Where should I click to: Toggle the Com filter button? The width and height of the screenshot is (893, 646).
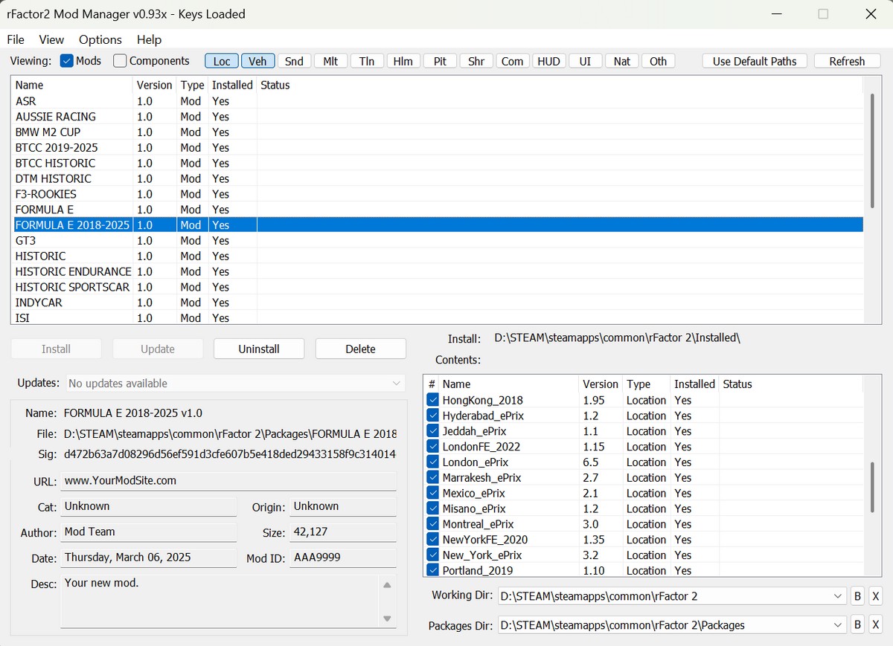[x=513, y=61]
